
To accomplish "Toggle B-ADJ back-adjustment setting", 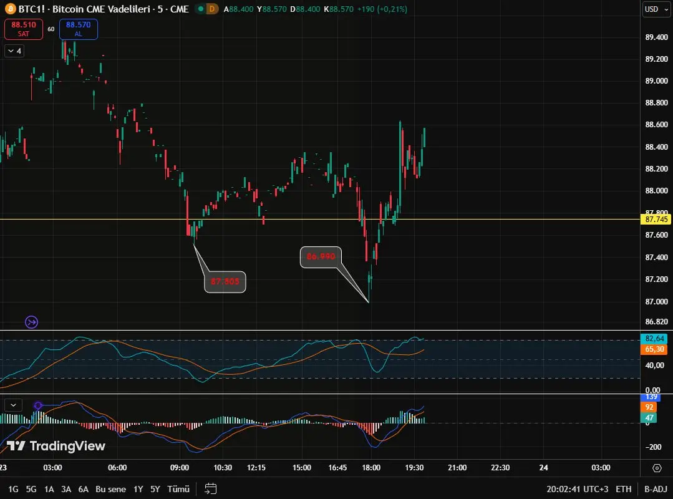I will pos(656,489).
